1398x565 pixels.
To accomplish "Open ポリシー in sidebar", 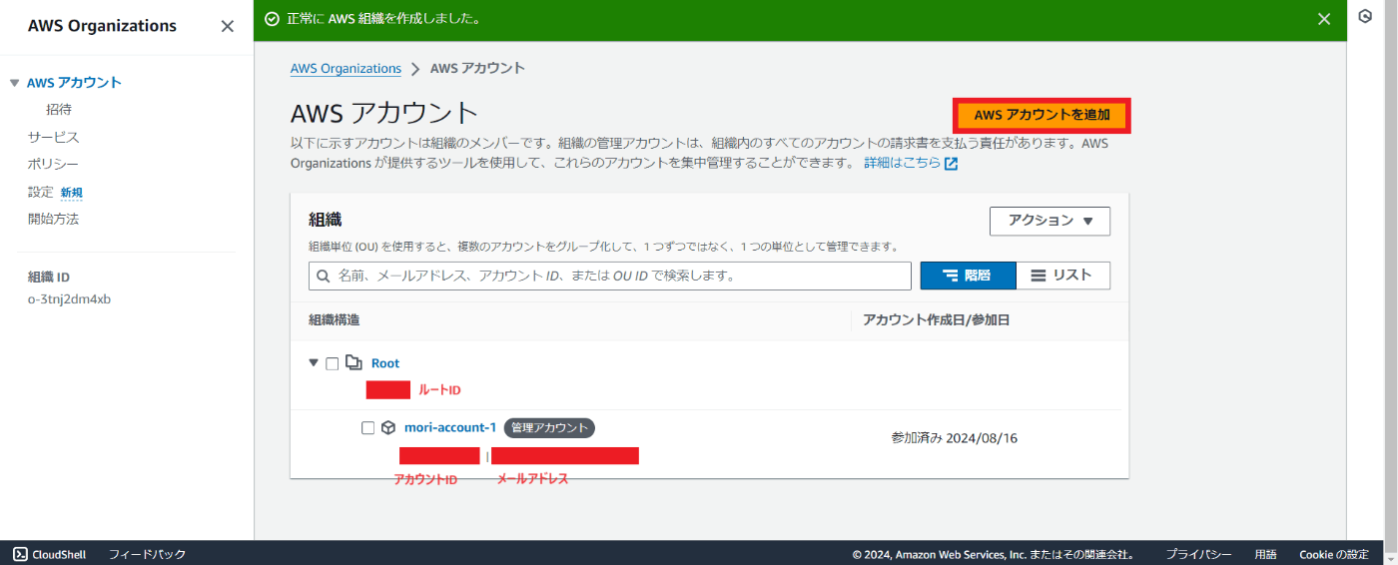I will pos(53,164).
